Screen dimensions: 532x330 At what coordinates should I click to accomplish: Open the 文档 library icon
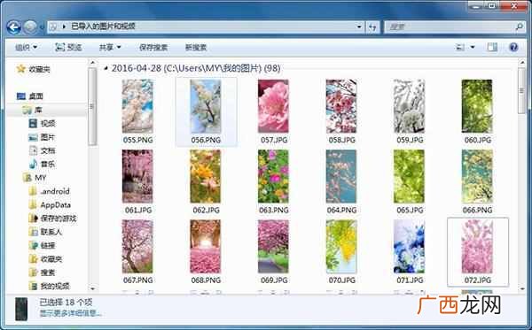34,150
